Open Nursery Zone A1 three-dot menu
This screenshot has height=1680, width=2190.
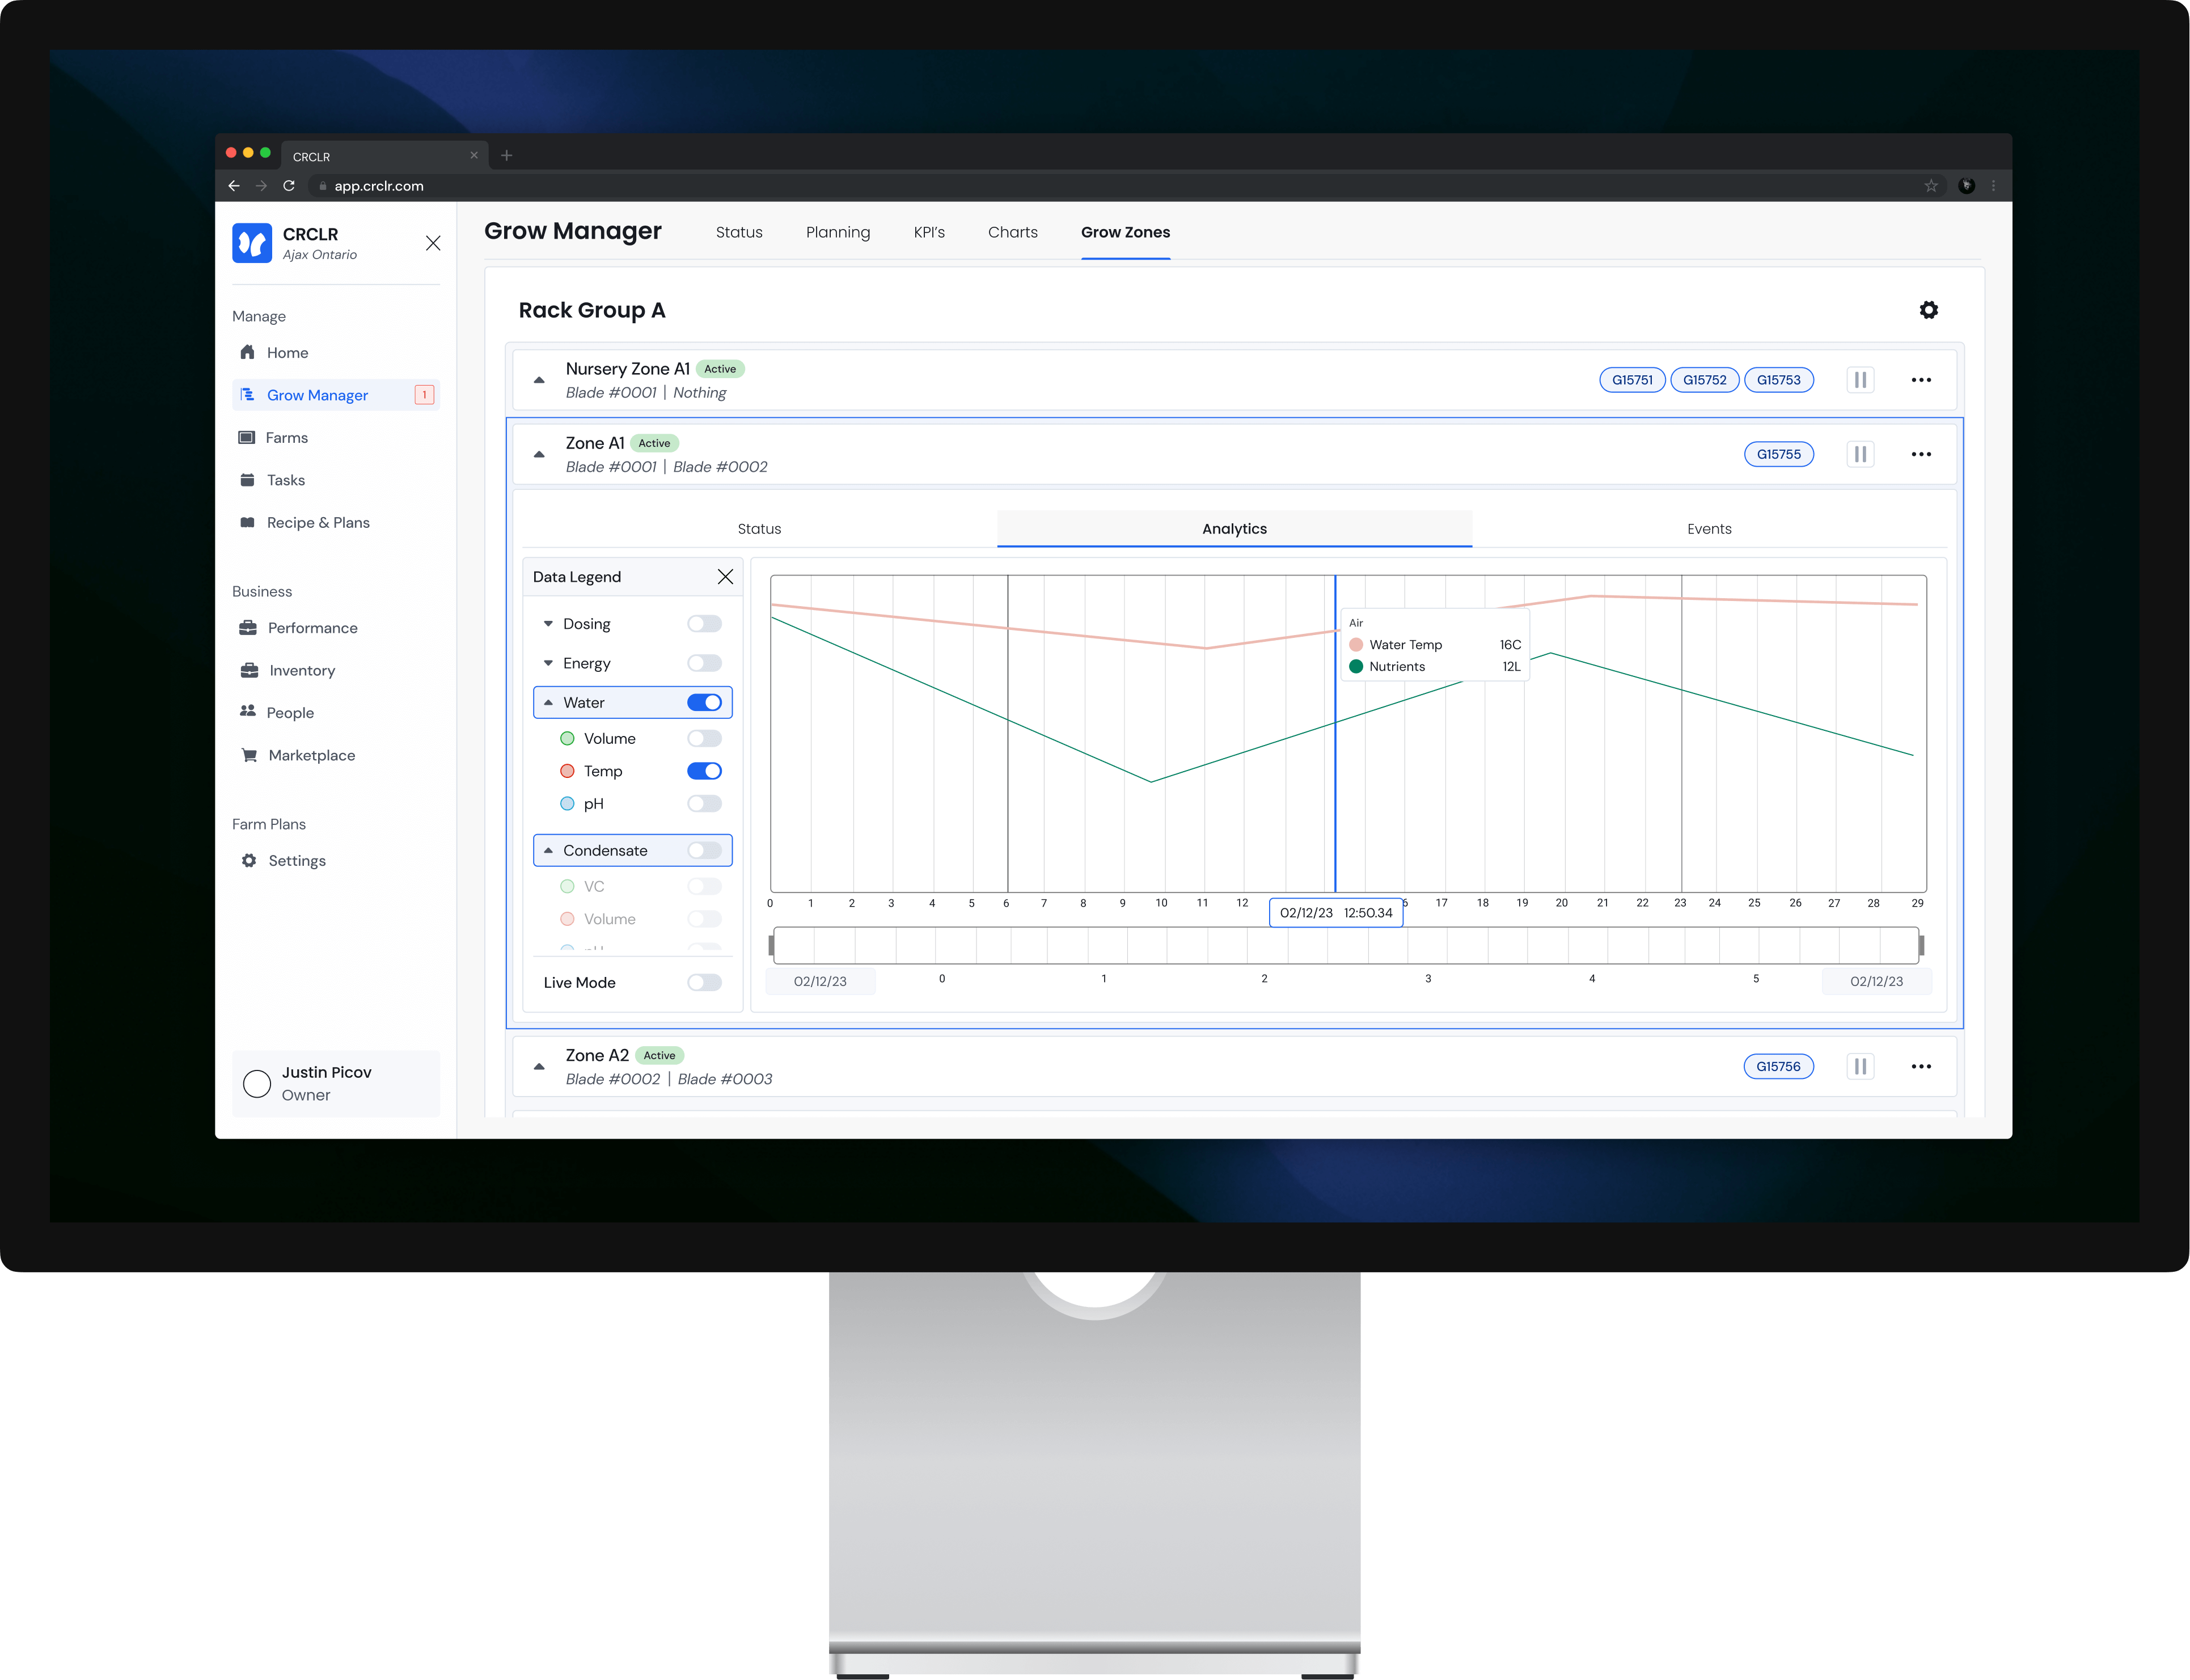[x=1920, y=380]
